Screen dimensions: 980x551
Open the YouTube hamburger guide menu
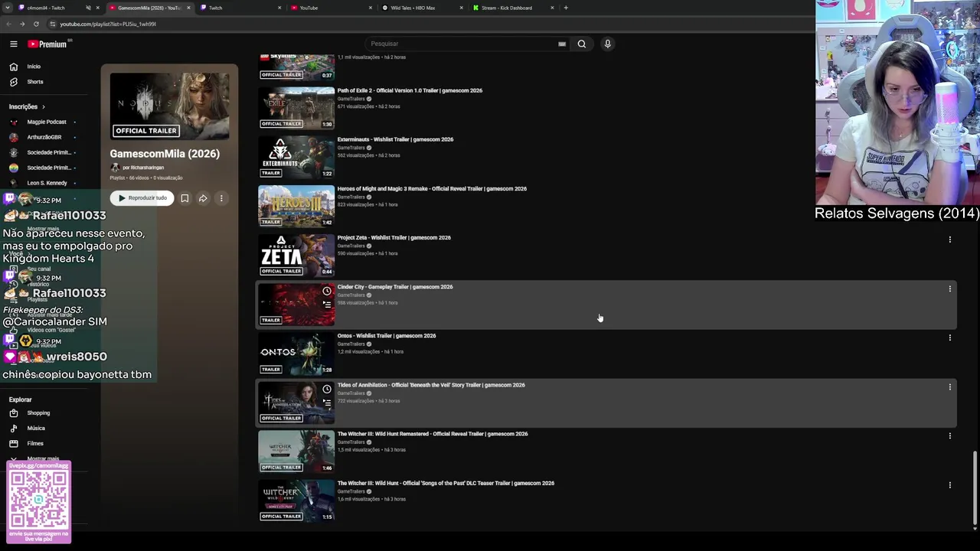click(x=13, y=44)
